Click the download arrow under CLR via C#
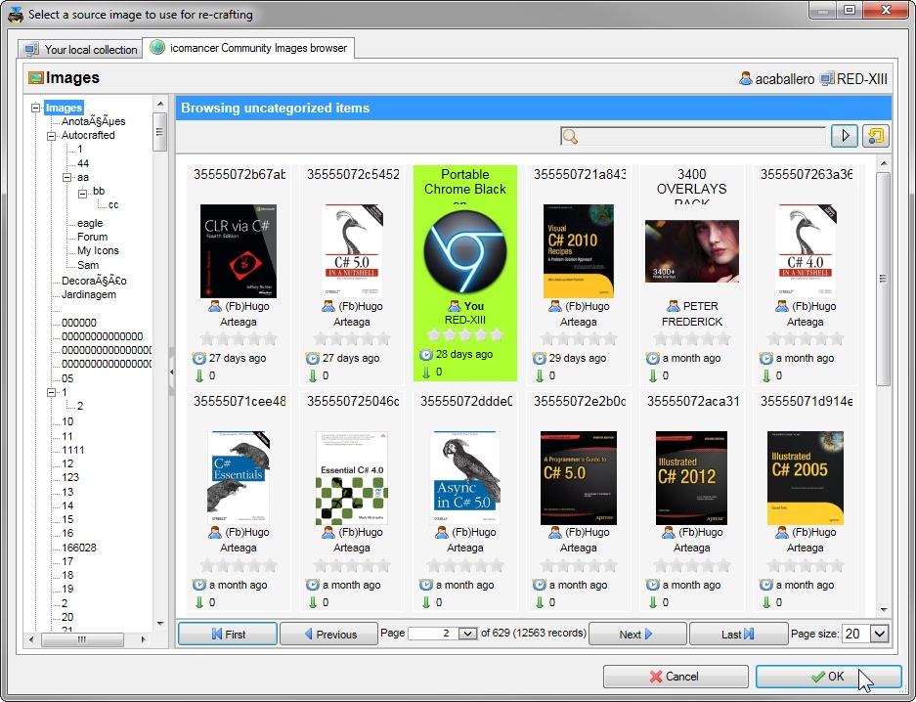 [199, 375]
